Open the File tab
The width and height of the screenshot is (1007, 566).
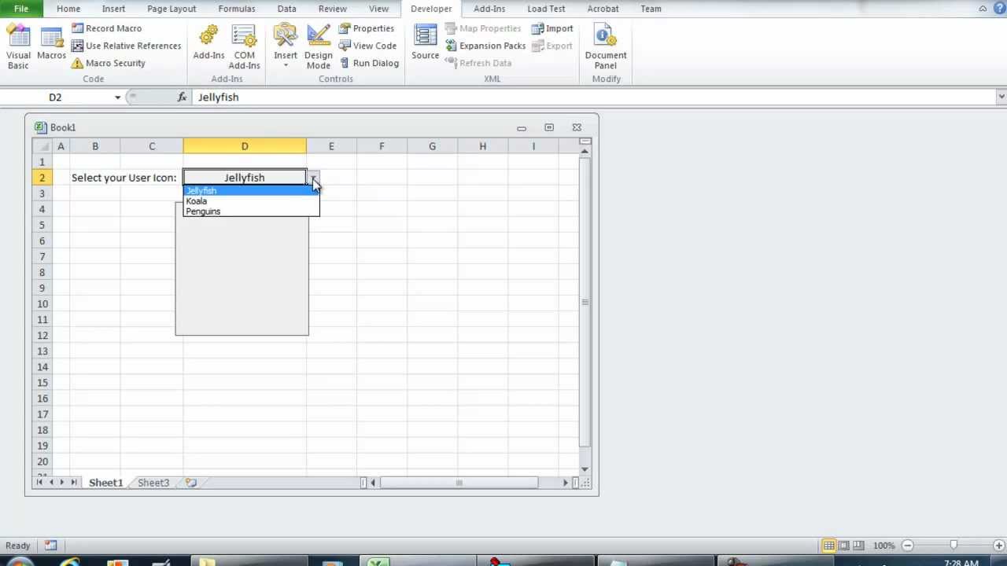[21, 9]
